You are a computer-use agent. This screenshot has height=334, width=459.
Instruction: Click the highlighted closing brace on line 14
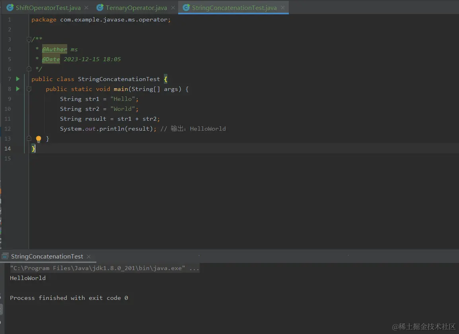[33, 149]
